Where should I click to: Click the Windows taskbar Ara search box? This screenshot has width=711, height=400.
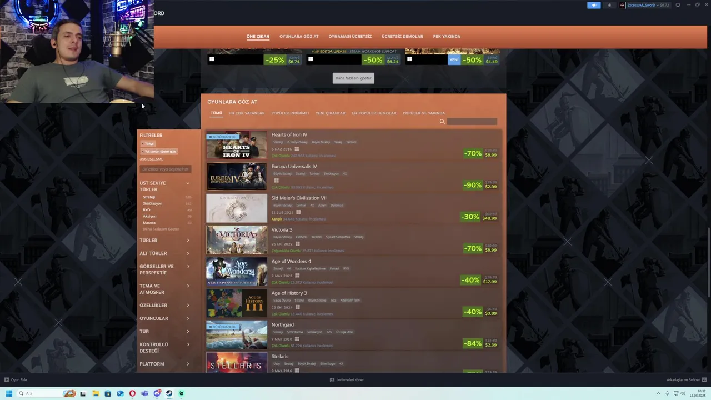pyautogui.click(x=47, y=393)
